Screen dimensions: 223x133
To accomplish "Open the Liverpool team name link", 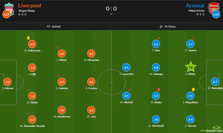I will point(30,6).
